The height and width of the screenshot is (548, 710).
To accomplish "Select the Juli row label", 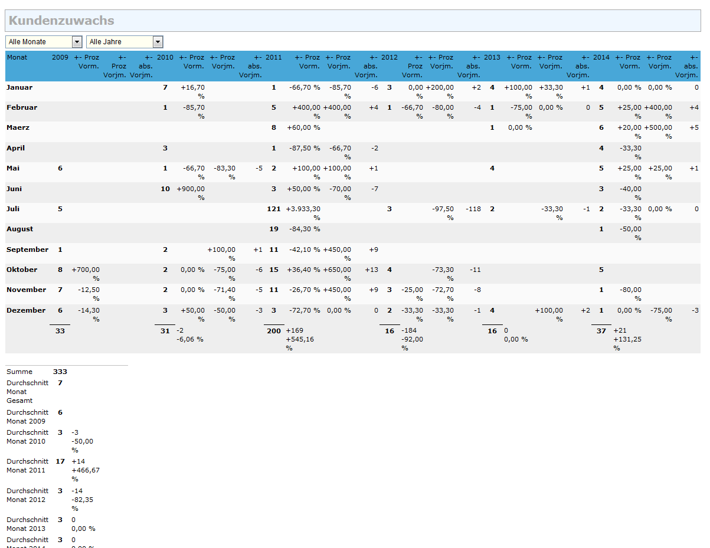I will tap(14, 209).
